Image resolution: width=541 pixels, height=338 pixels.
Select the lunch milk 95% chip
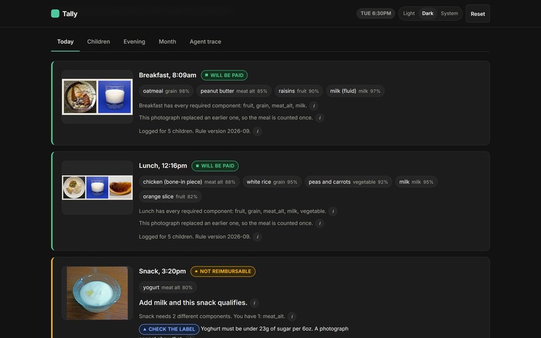click(x=416, y=182)
